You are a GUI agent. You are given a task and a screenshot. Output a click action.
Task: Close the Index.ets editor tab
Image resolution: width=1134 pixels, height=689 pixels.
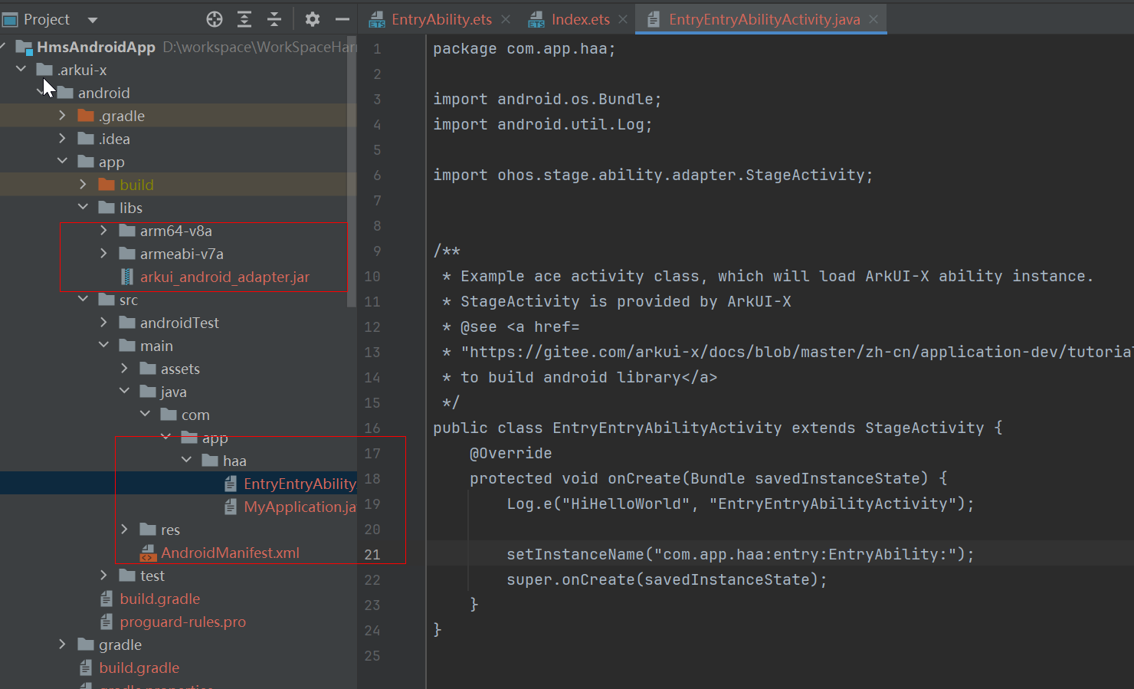click(623, 19)
